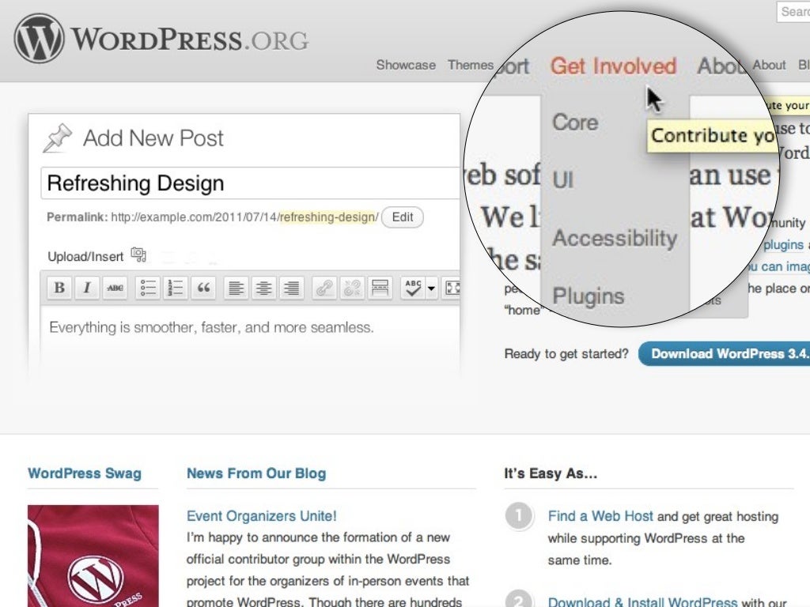This screenshot has width=810, height=607.
Task: Focus the search box at top right
Action: [793, 11]
